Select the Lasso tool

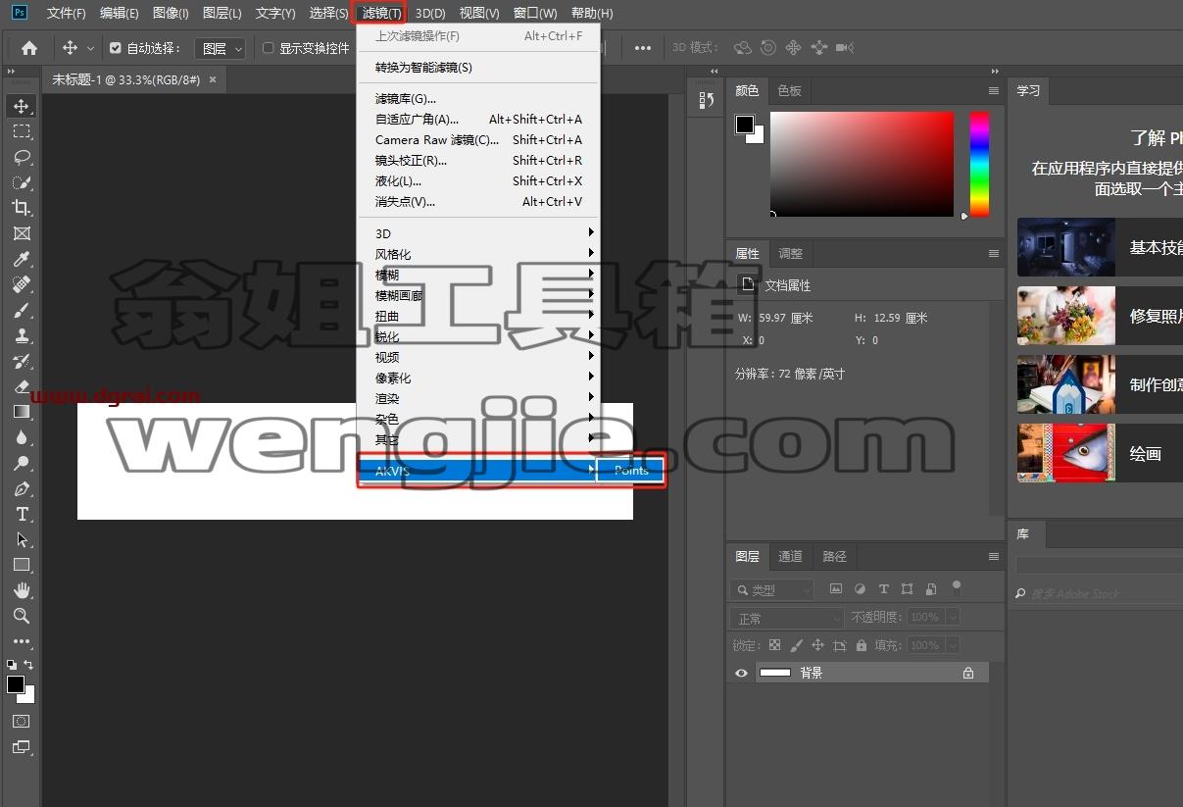(22, 157)
